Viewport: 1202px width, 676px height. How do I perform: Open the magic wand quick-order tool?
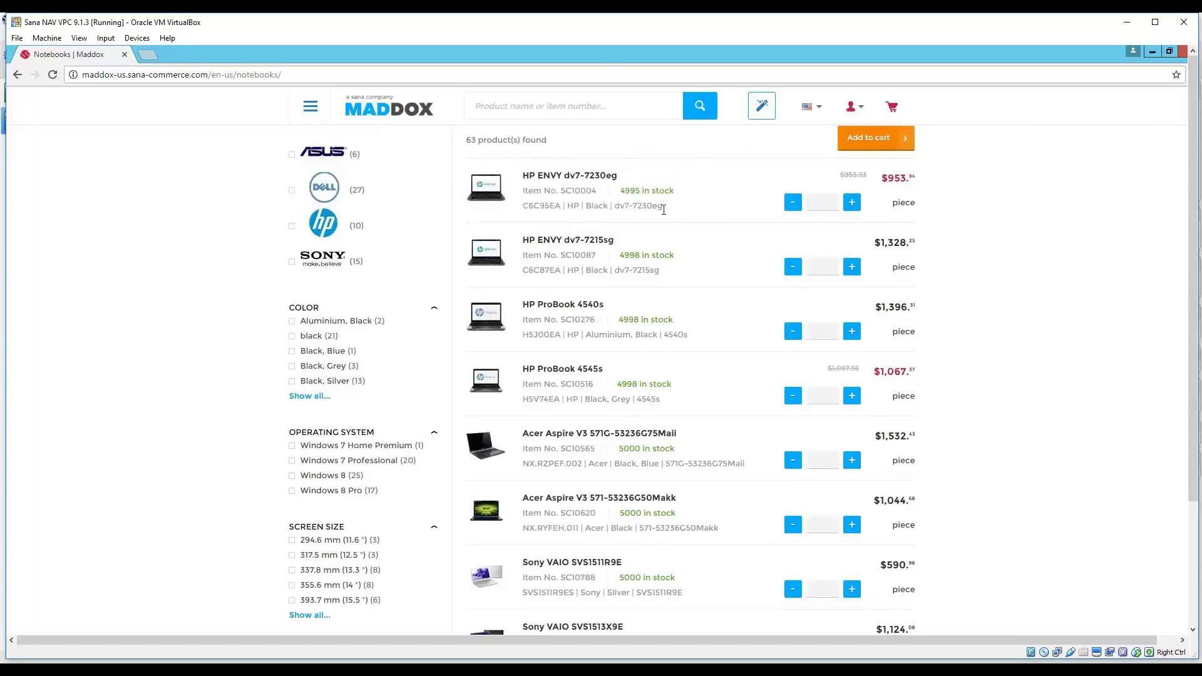761,106
